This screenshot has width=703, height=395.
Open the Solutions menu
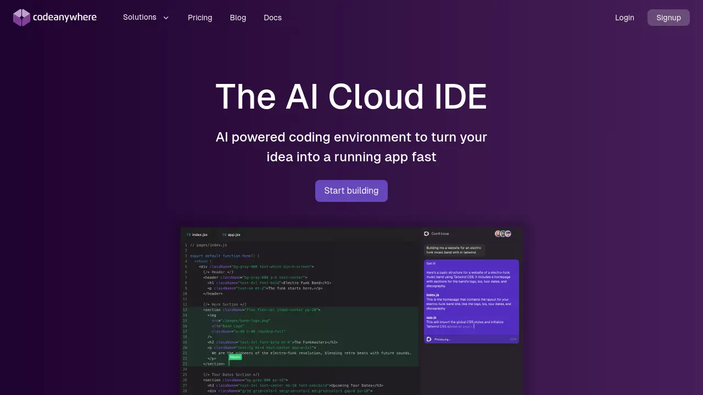(x=140, y=18)
